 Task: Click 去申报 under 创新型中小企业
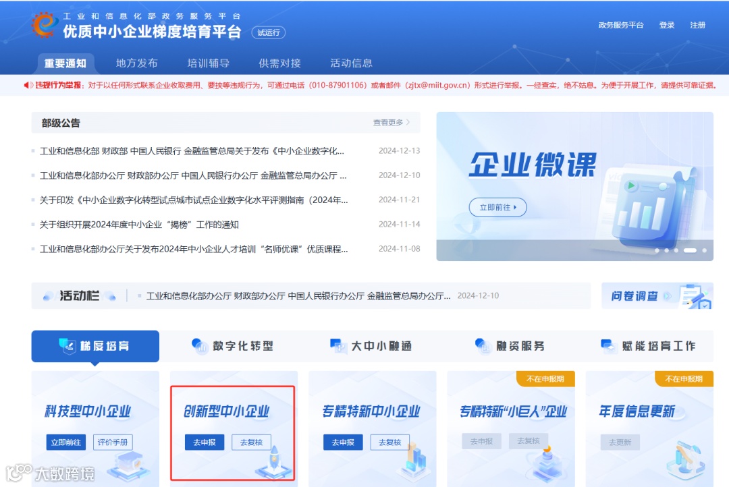(205, 442)
